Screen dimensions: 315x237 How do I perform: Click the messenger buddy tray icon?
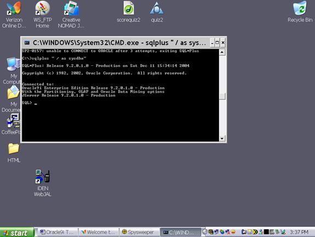pyautogui.click(x=261, y=232)
